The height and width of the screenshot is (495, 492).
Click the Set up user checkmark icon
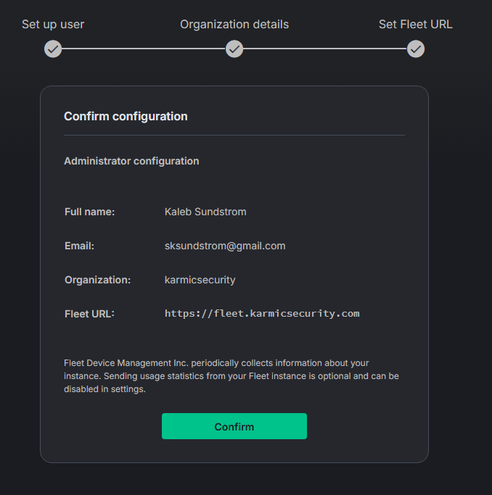coord(53,49)
